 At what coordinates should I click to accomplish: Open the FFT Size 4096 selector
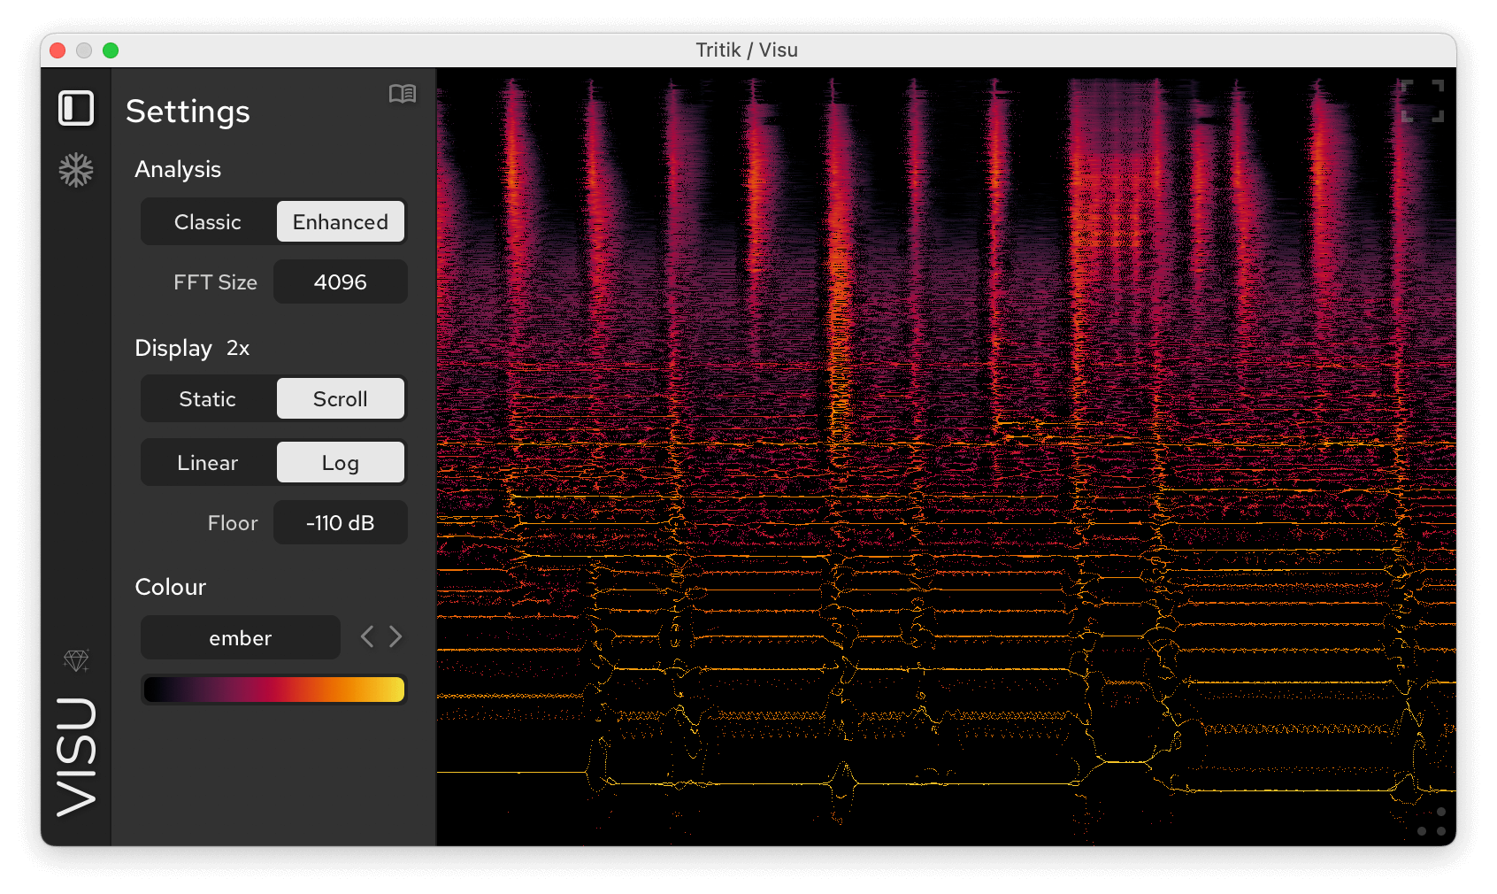[x=341, y=282]
